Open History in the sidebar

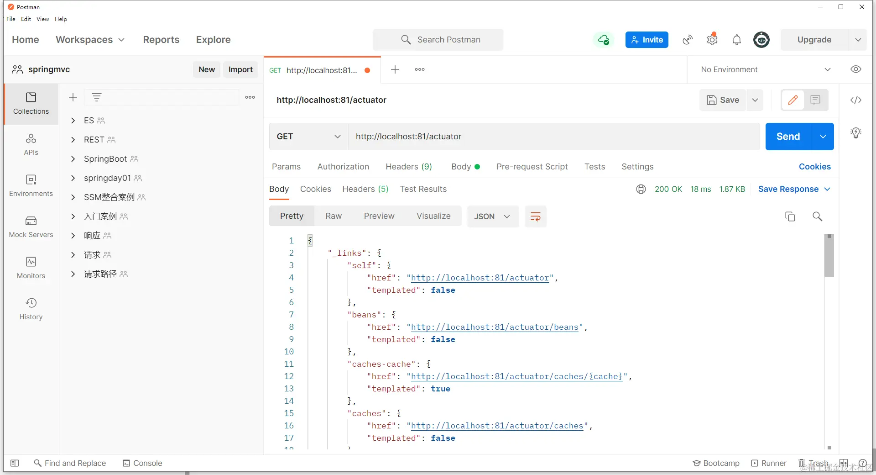pyautogui.click(x=31, y=309)
